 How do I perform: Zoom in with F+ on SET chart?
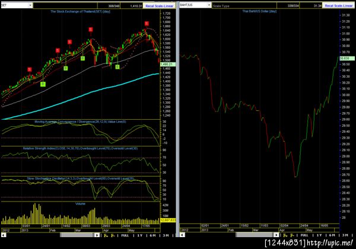(106, 235)
